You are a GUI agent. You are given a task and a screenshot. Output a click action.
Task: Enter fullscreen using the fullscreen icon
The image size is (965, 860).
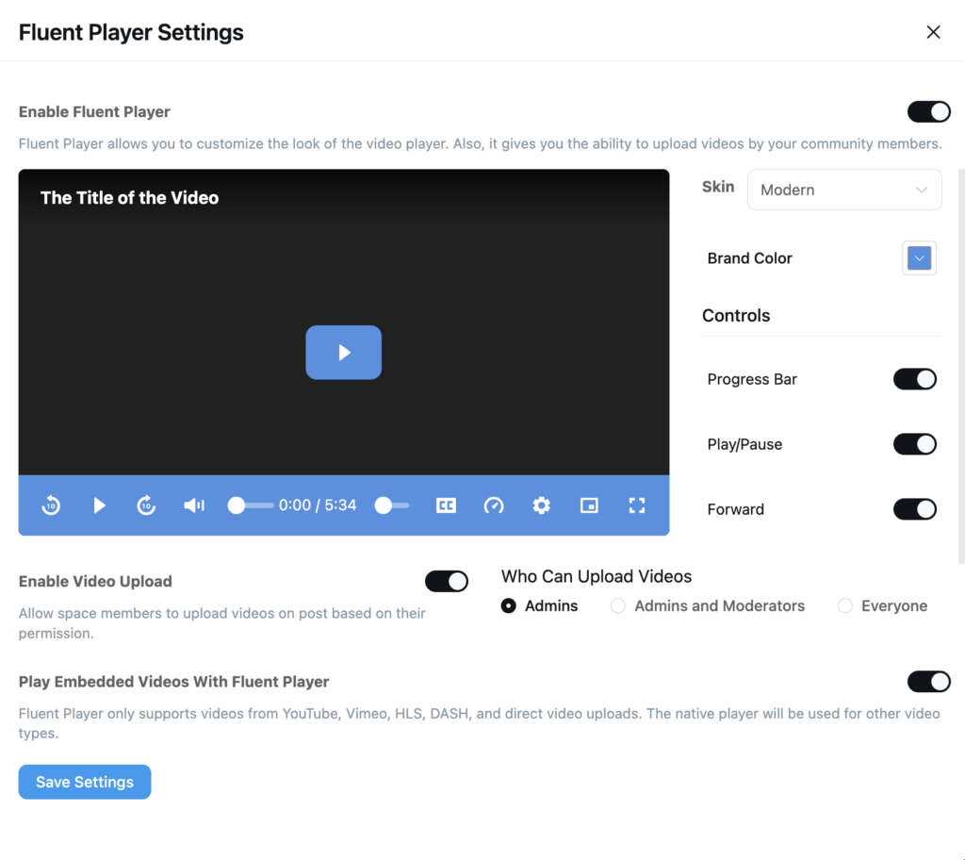(637, 505)
